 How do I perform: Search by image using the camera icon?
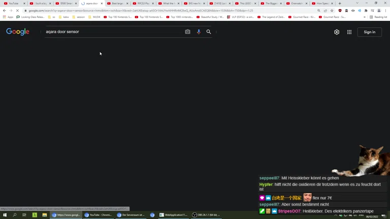click(x=187, y=32)
